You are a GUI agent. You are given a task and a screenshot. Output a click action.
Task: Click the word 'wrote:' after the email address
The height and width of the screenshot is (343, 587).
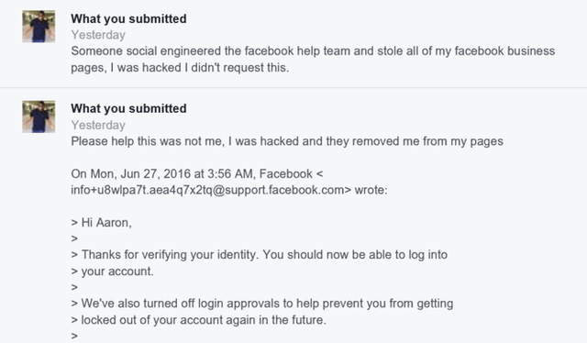click(x=371, y=190)
